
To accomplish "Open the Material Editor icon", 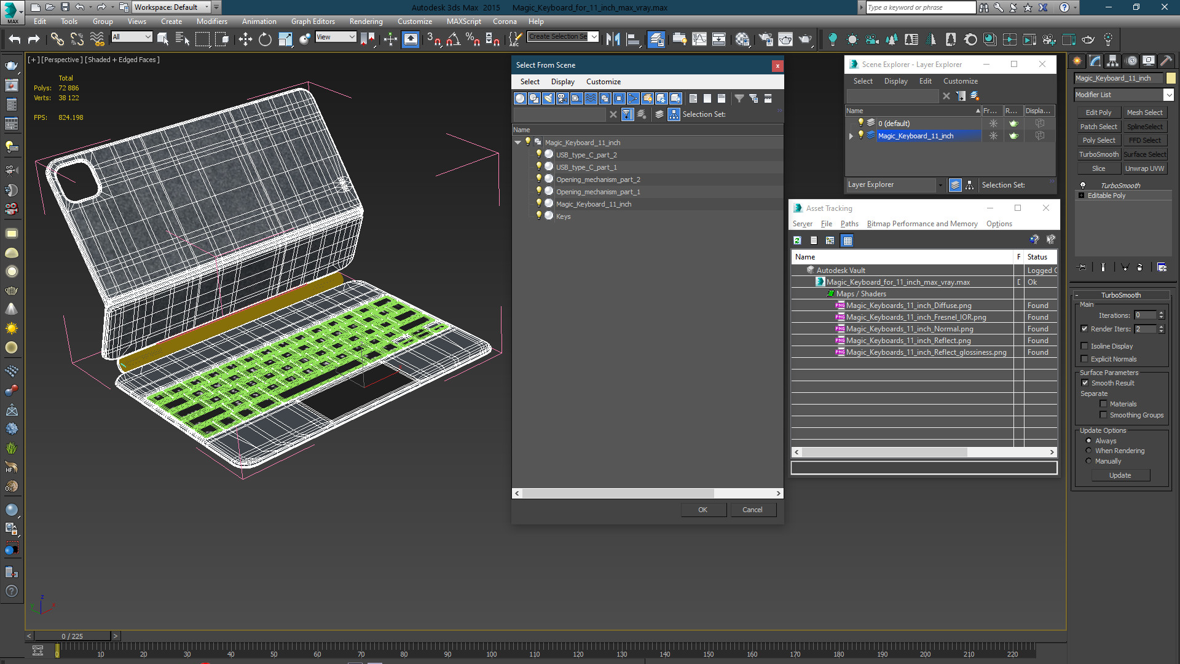I will [742, 39].
